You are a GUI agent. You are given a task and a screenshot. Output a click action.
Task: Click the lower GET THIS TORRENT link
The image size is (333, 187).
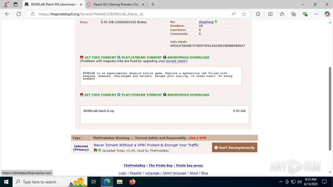100,95
